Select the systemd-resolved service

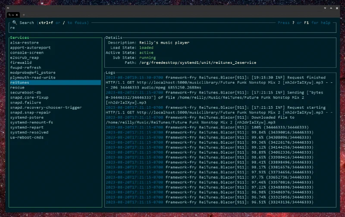point(29,132)
